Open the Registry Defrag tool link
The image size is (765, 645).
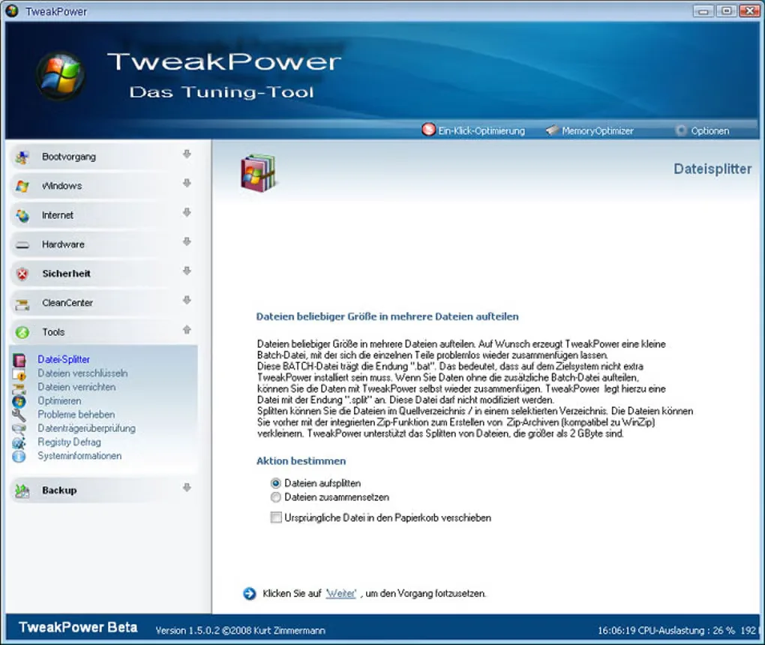click(x=69, y=442)
